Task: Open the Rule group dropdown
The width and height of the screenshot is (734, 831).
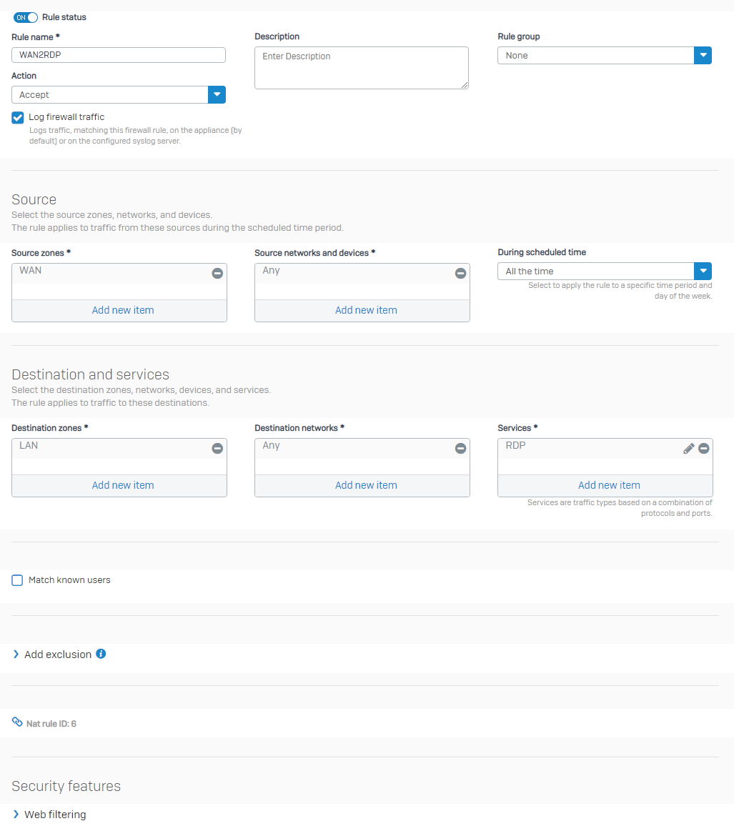Action: (604, 56)
